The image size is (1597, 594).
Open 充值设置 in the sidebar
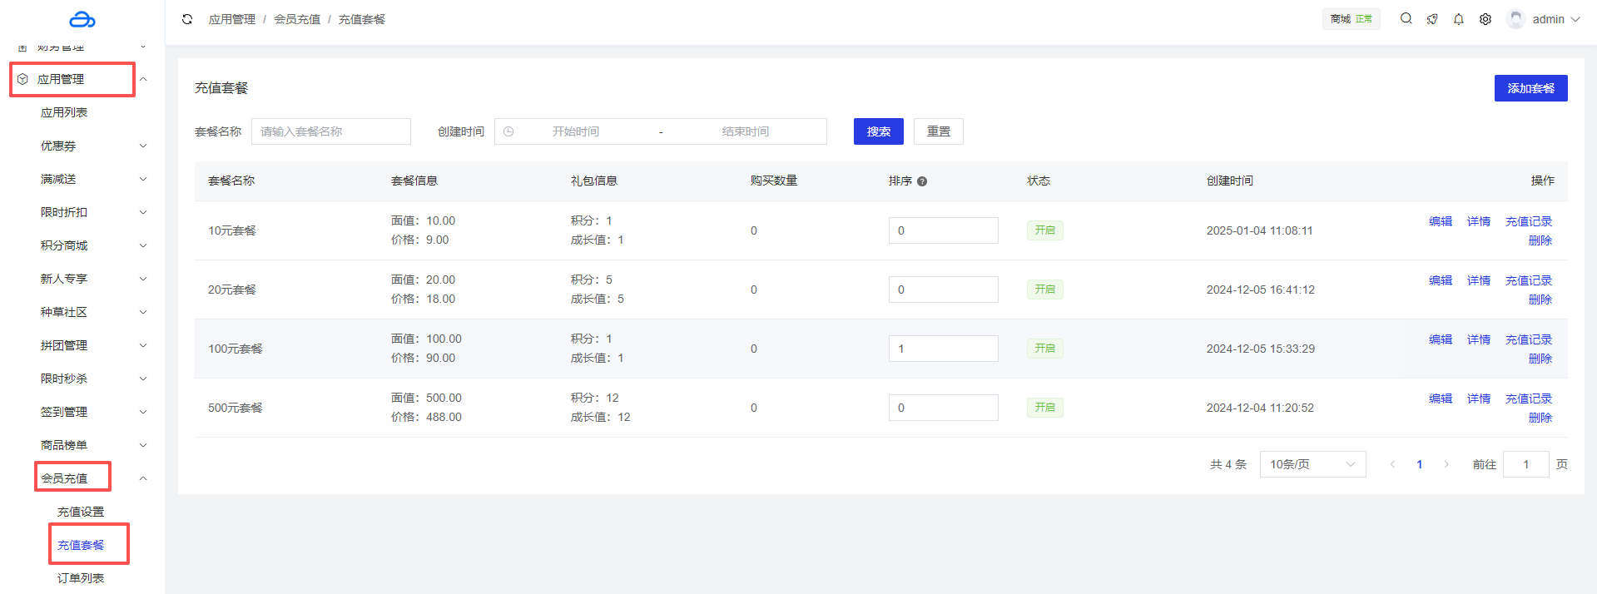click(x=81, y=512)
